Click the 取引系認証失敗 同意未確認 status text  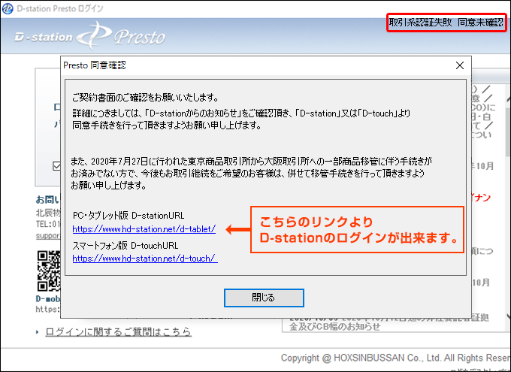click(x=446, y=23)
